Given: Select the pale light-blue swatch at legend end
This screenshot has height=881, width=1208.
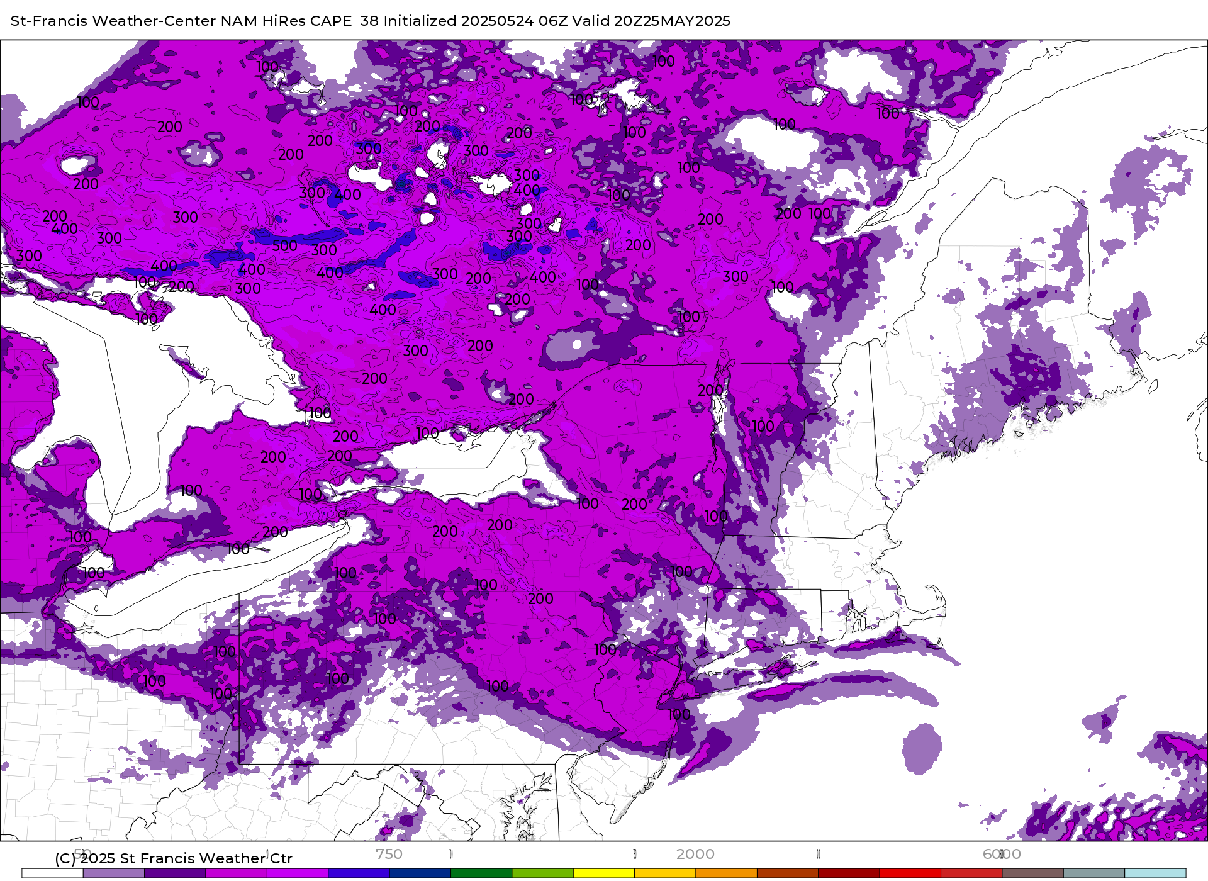Looking at the screenshot, I should click(1156, 873).
